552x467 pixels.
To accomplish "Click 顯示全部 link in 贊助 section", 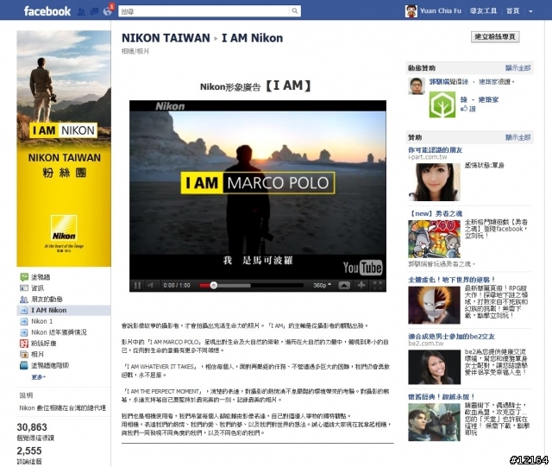I will pos(517,137).
